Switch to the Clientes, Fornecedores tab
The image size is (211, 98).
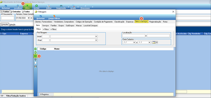pos(44,22)
